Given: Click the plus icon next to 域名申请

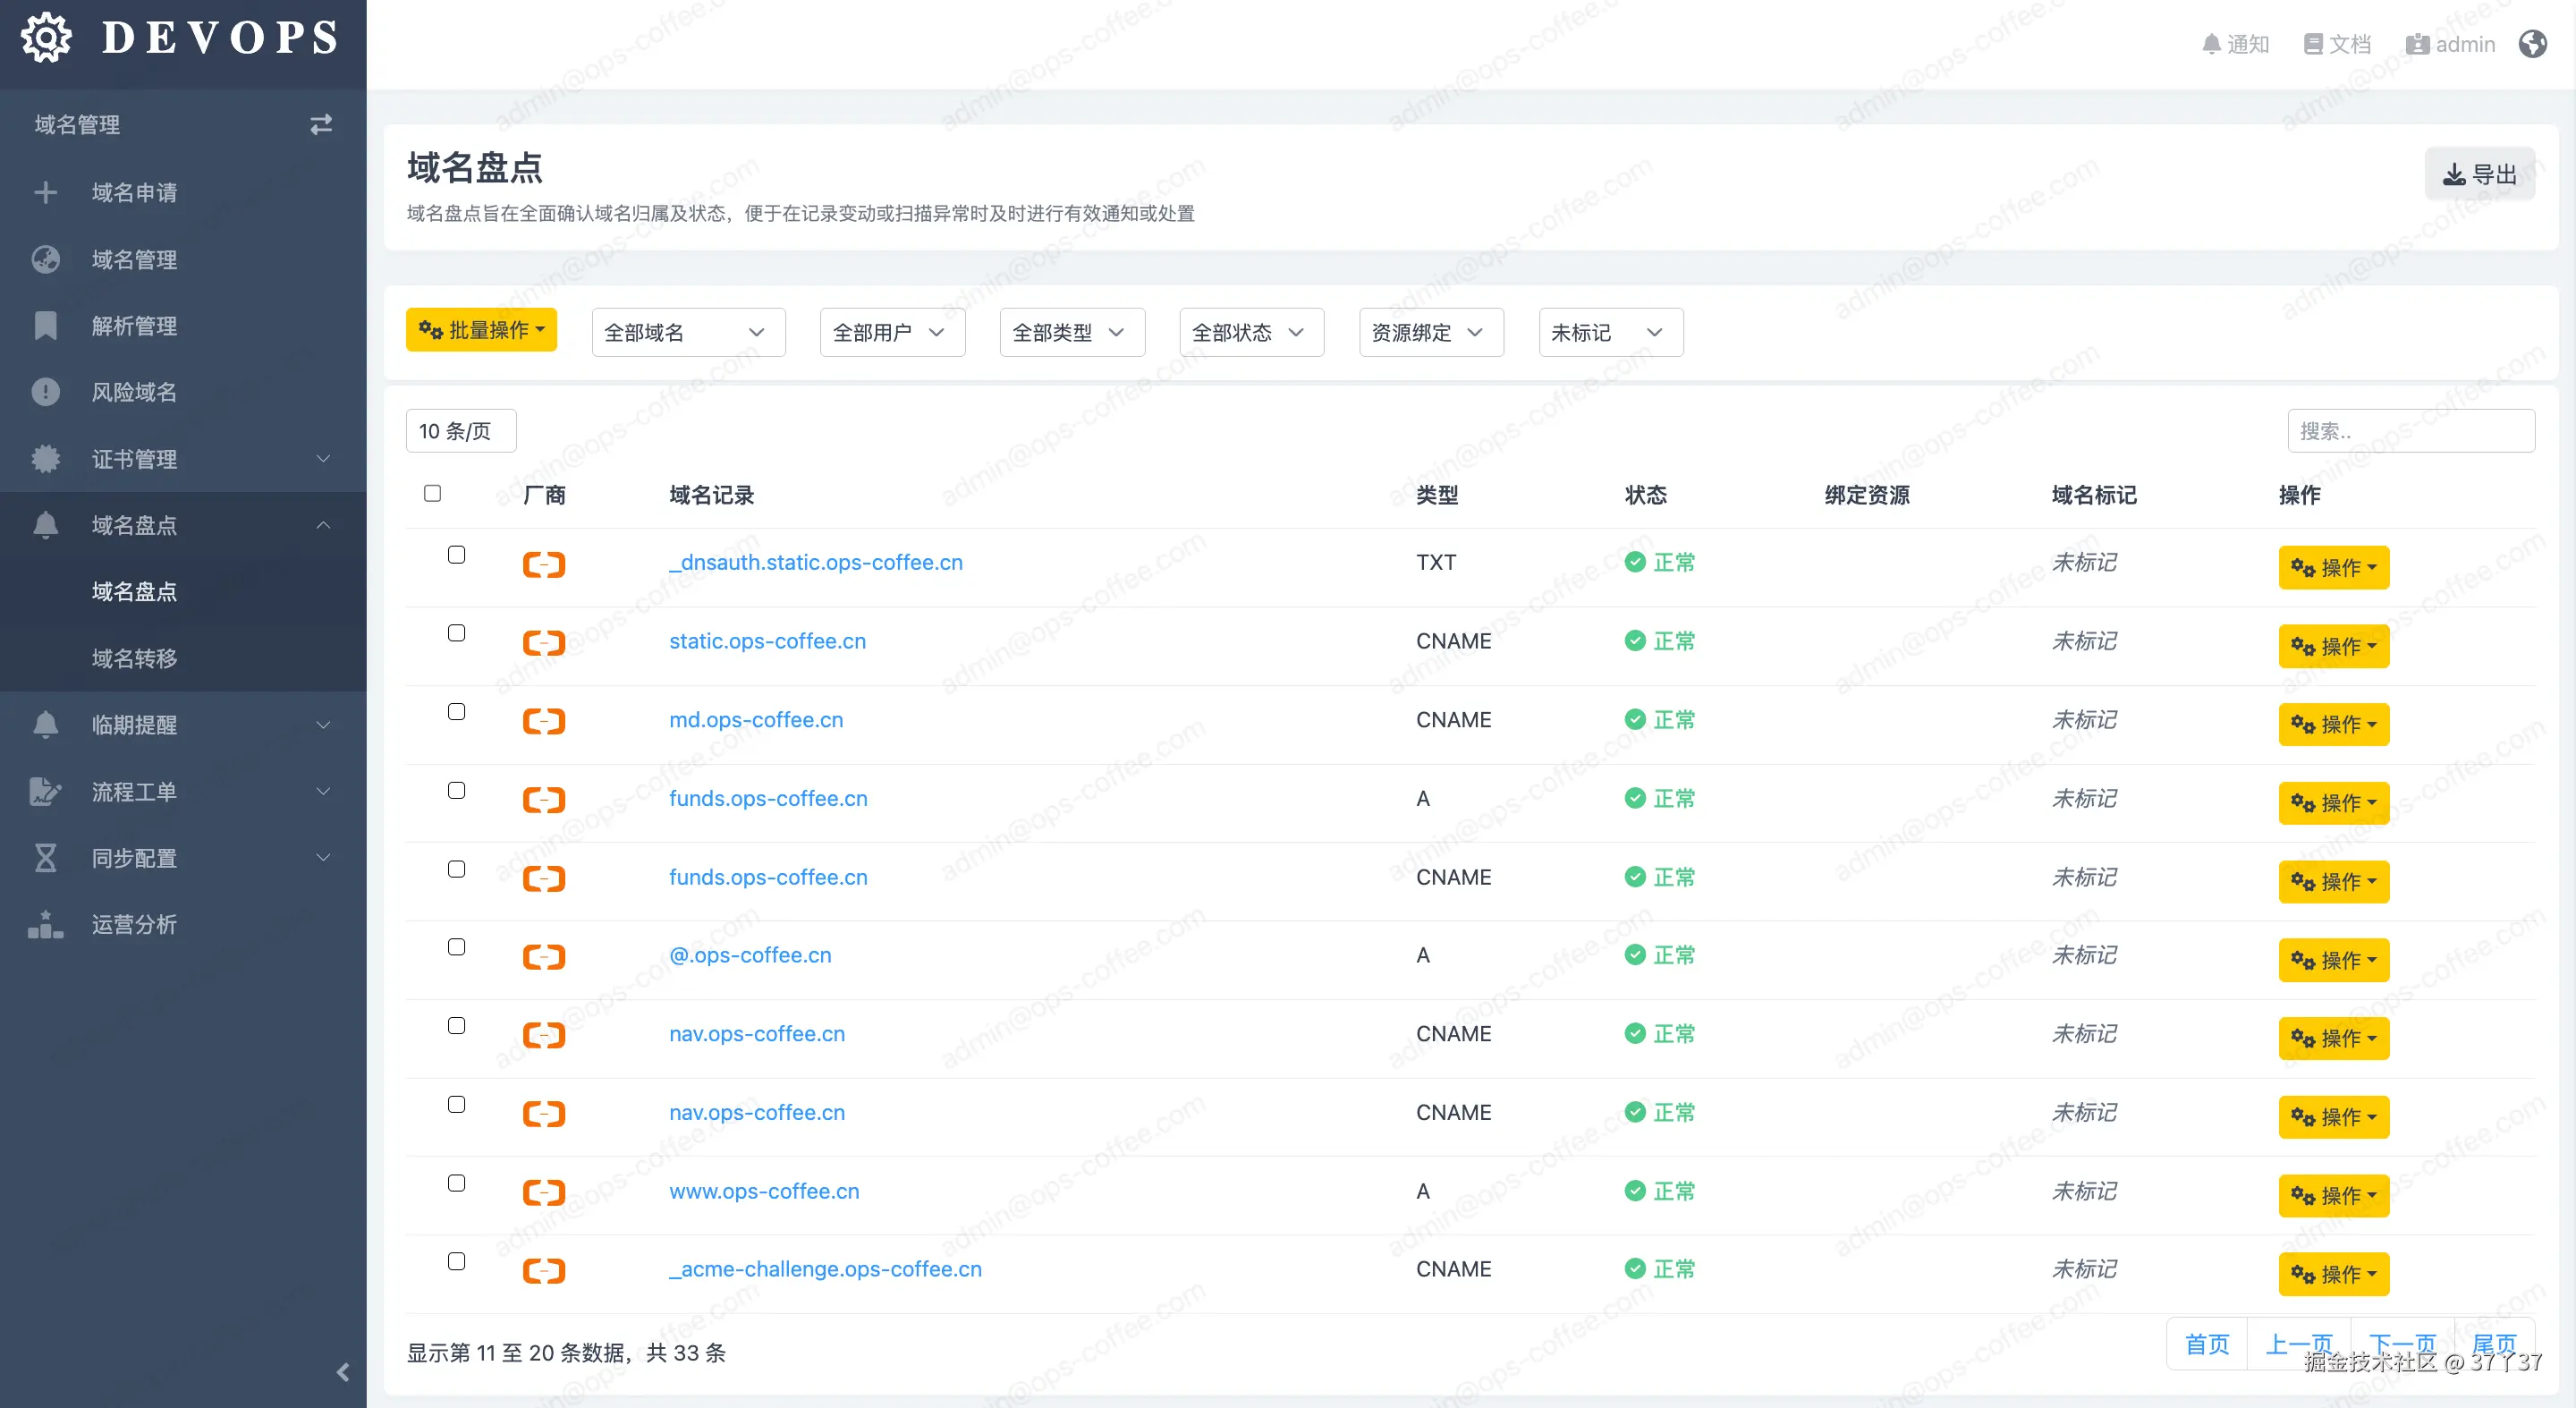Looking at the screenshot, I should click(45, 192).
